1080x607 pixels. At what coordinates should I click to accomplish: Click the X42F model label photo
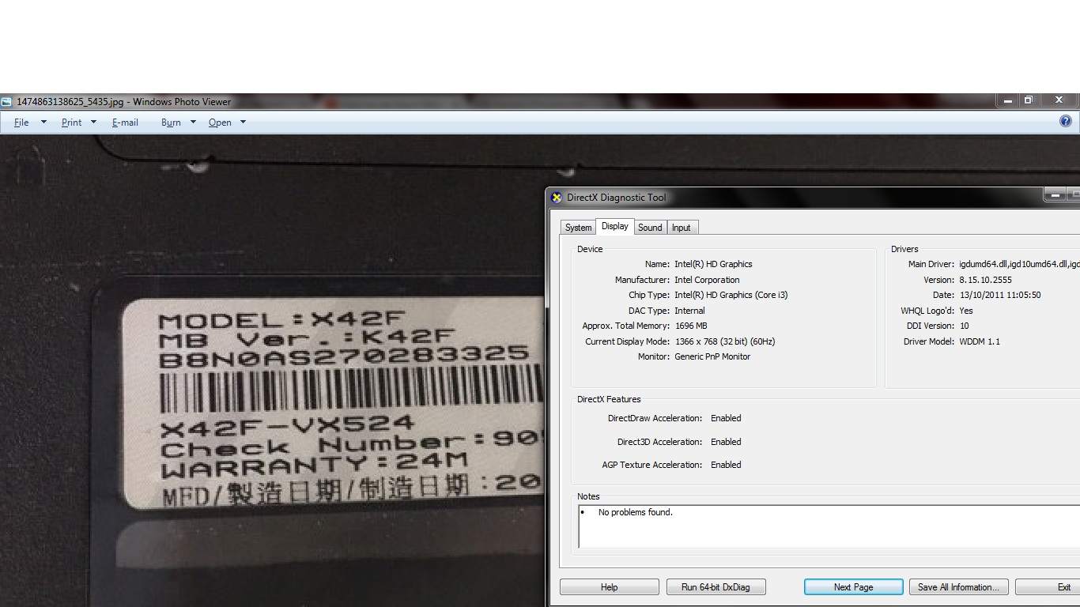click(x=332, y=403)
